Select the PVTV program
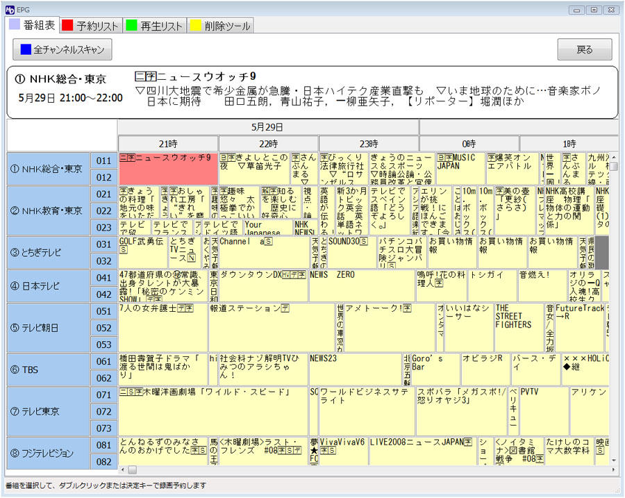 (544, 411)
